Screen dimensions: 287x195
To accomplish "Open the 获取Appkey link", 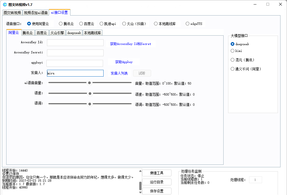I will 124,62.
